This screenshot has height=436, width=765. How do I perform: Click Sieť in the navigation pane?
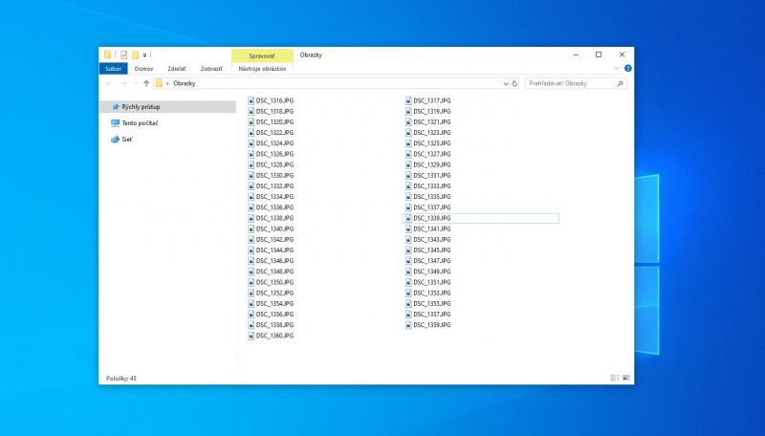pos(126,139)
